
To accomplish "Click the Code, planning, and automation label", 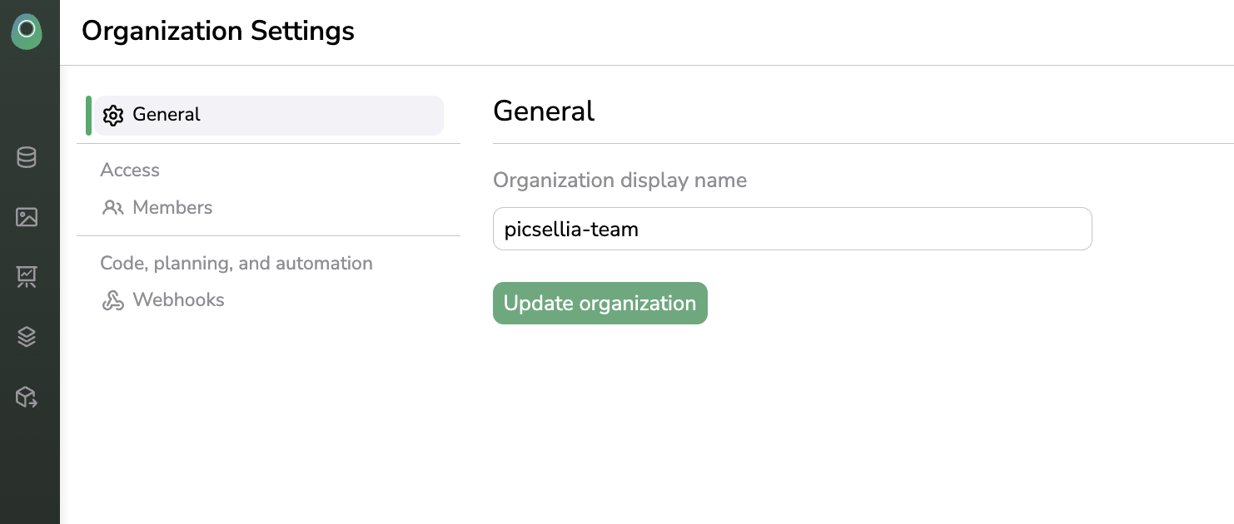I will pos(236,264).
